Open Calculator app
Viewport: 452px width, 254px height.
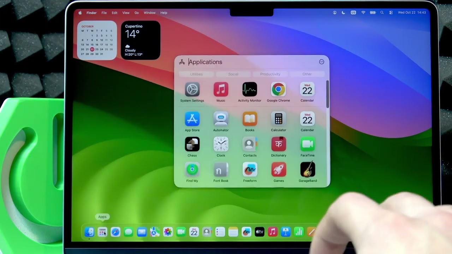pos(278,119)
